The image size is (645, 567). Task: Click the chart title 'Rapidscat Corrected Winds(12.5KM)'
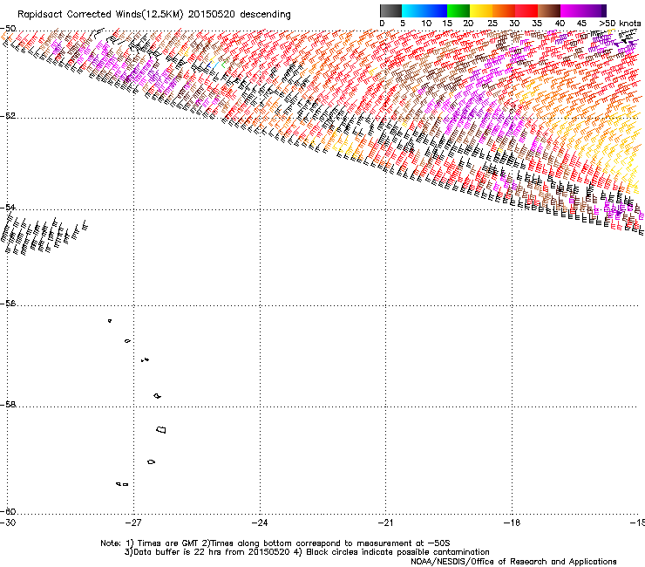100,15
